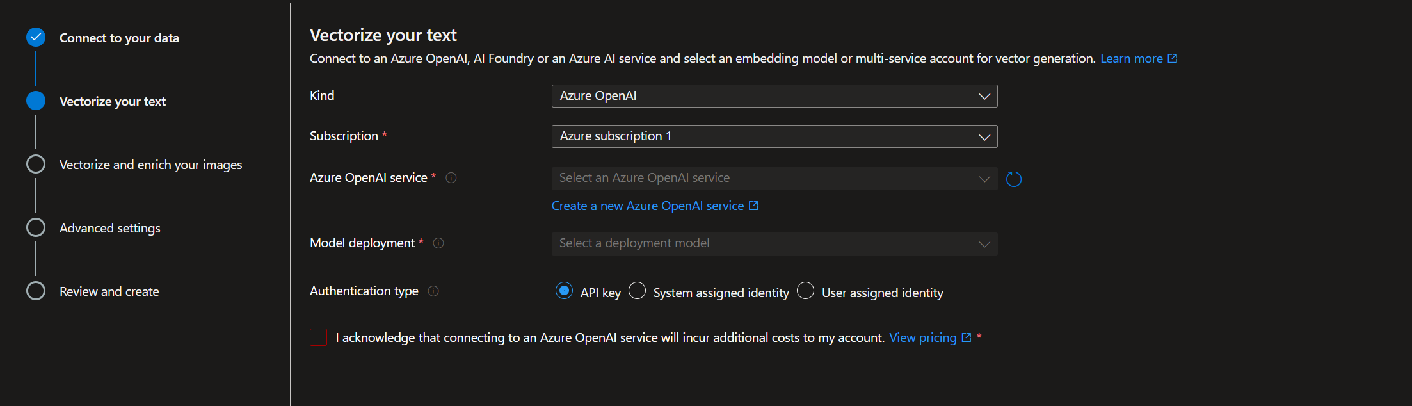
Task: Go to Vectorize and enrich your images step
Action: coord(150,165)
